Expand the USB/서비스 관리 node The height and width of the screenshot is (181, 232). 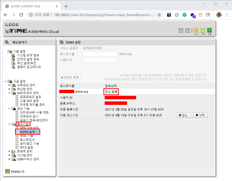[x=9, y=159]
